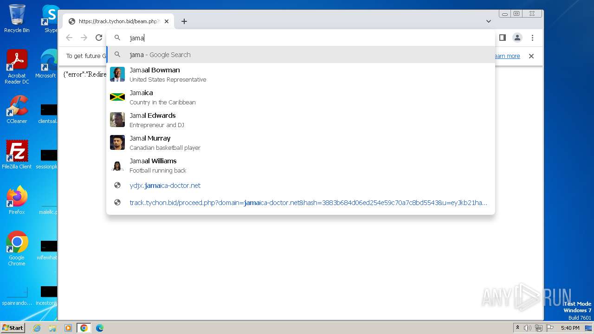Open the volume speaker tray icon
Viewport: 594px width, 334px height.
pyautogui.click(x=528, y=328)
